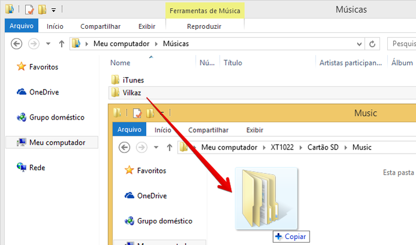Sort by Álbum column

[402, 63]
